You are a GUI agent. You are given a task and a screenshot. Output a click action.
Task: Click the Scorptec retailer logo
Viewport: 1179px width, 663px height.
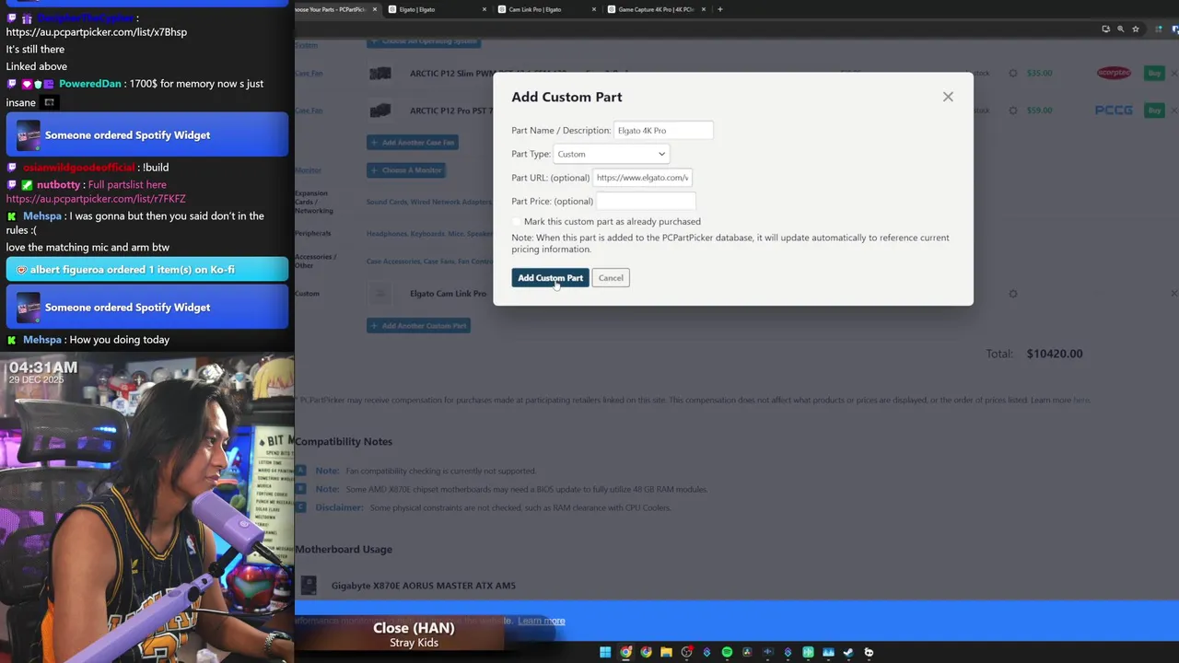point(1115,73)
